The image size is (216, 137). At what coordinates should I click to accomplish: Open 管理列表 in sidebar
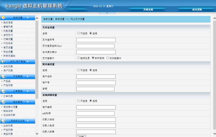tap(8, 27)
